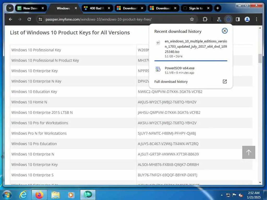The width and height of the screenshot is (267, 200).
Task: Open Windows Explorer folder from the taskbar
Action: pos(56,195)
